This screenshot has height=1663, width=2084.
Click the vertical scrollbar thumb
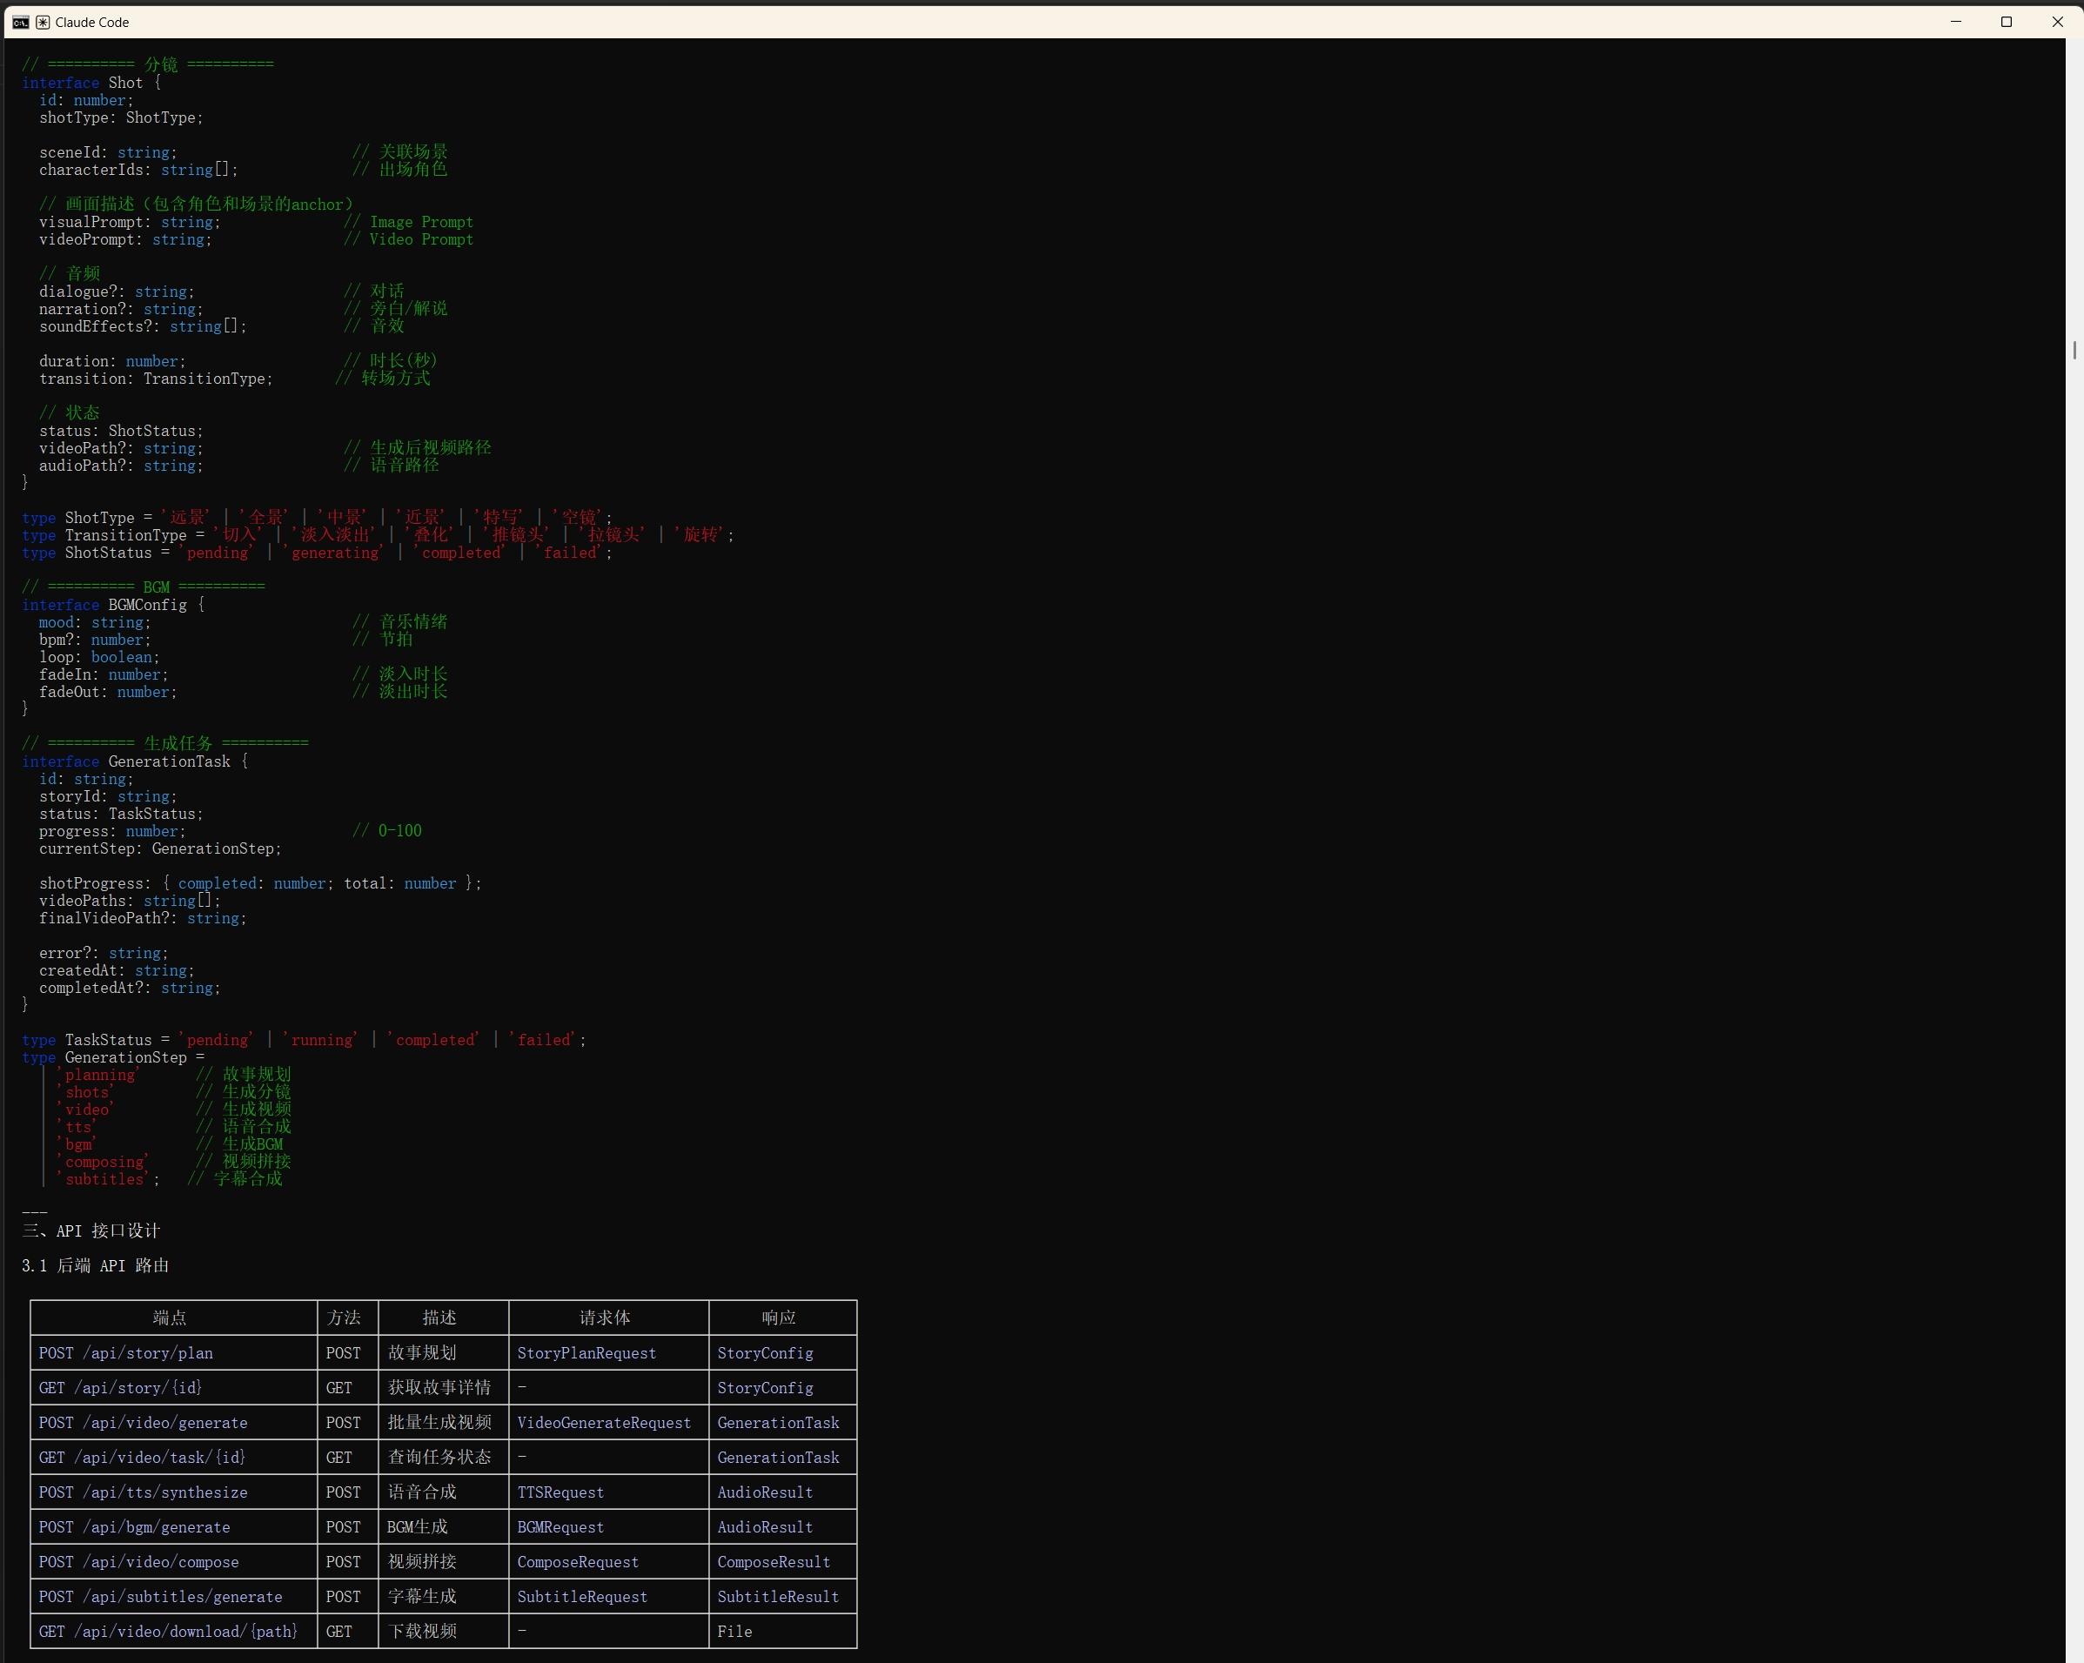(2074, 350)
